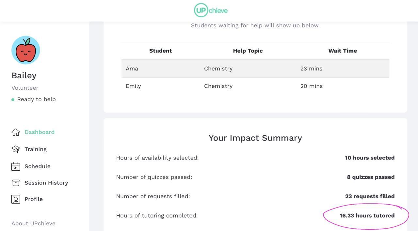Click the Wait Time column header
This screenshot has height=231, width=418.
tap(343, 51)
